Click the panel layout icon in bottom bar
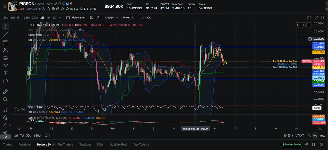The width and height of the screenshot is (328, 150). click(x=314, y=145)
